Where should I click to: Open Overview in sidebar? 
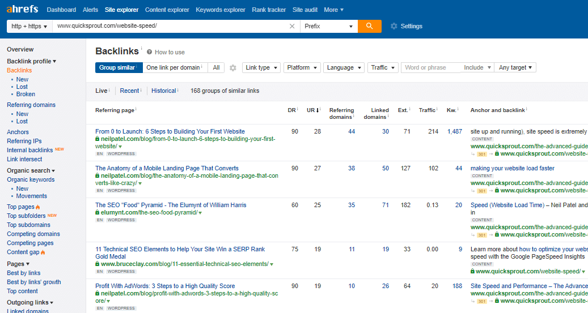[20, 49]
